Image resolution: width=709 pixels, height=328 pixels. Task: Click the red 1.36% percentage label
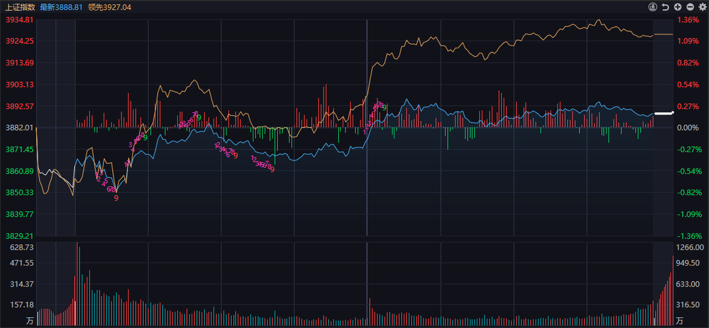(689, 20)
